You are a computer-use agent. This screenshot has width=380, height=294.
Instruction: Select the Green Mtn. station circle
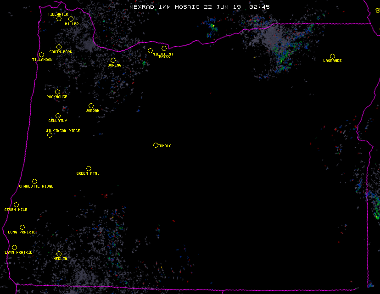[89, 169]
